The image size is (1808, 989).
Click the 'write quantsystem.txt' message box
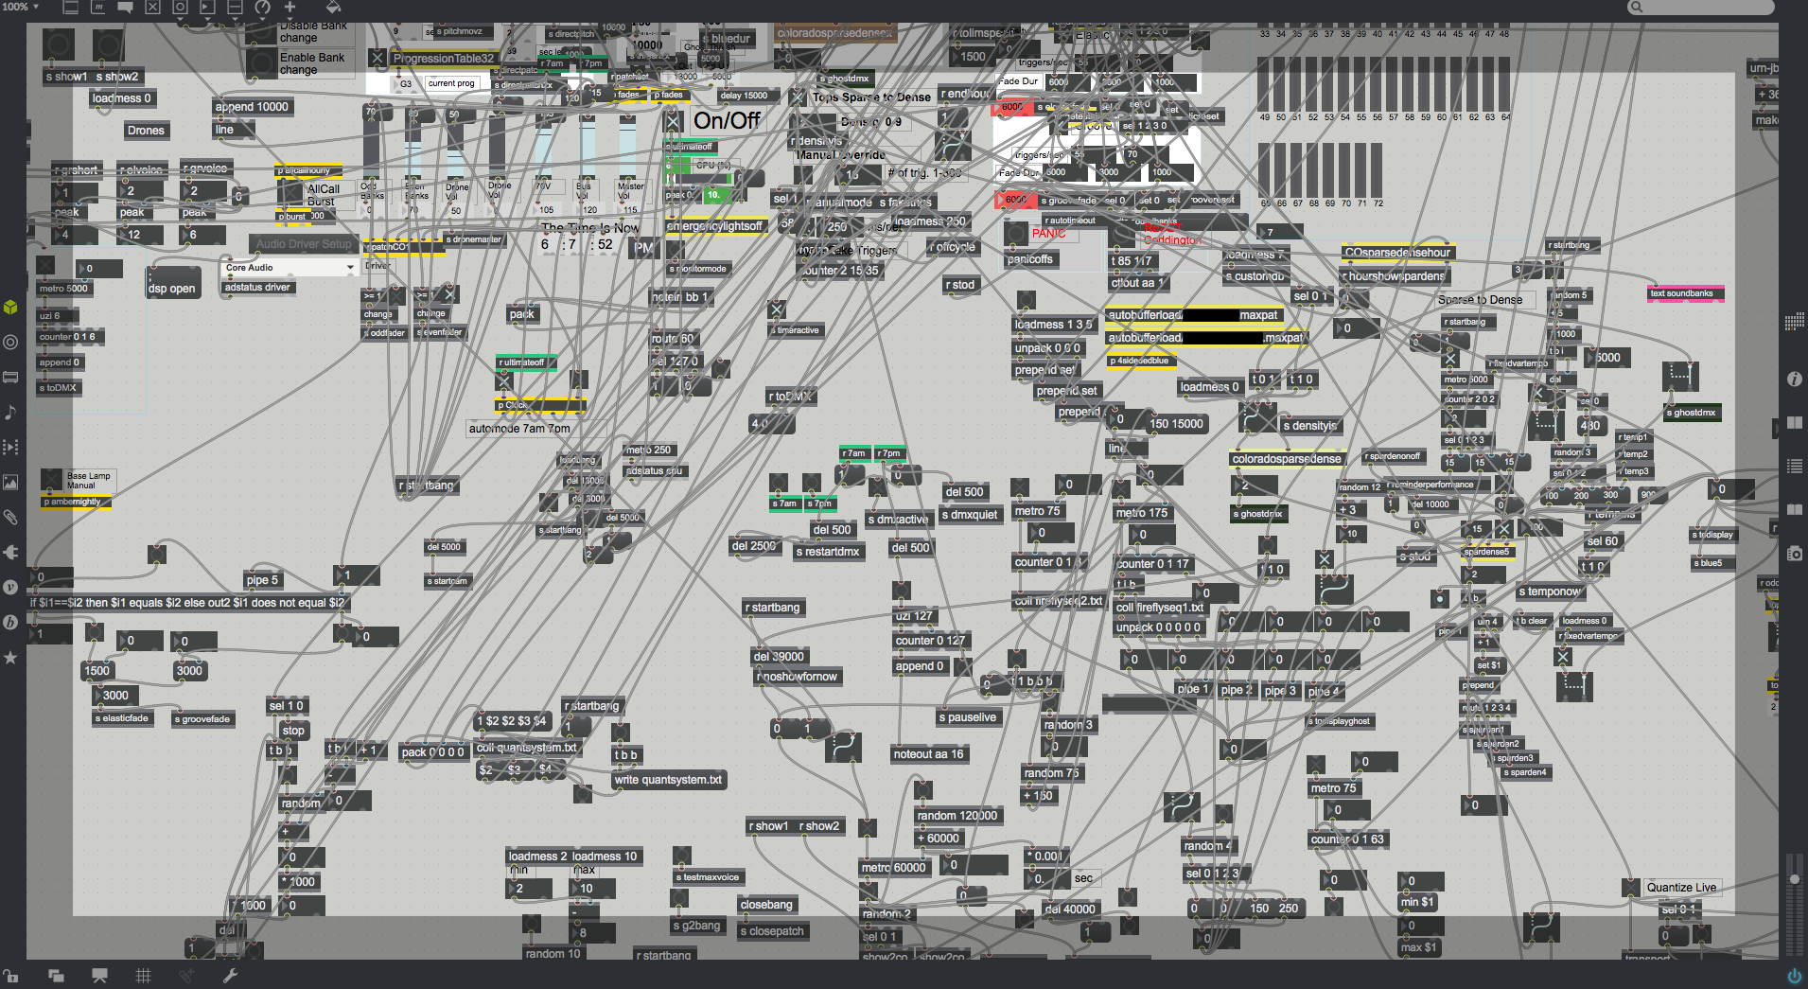point(668,780)
